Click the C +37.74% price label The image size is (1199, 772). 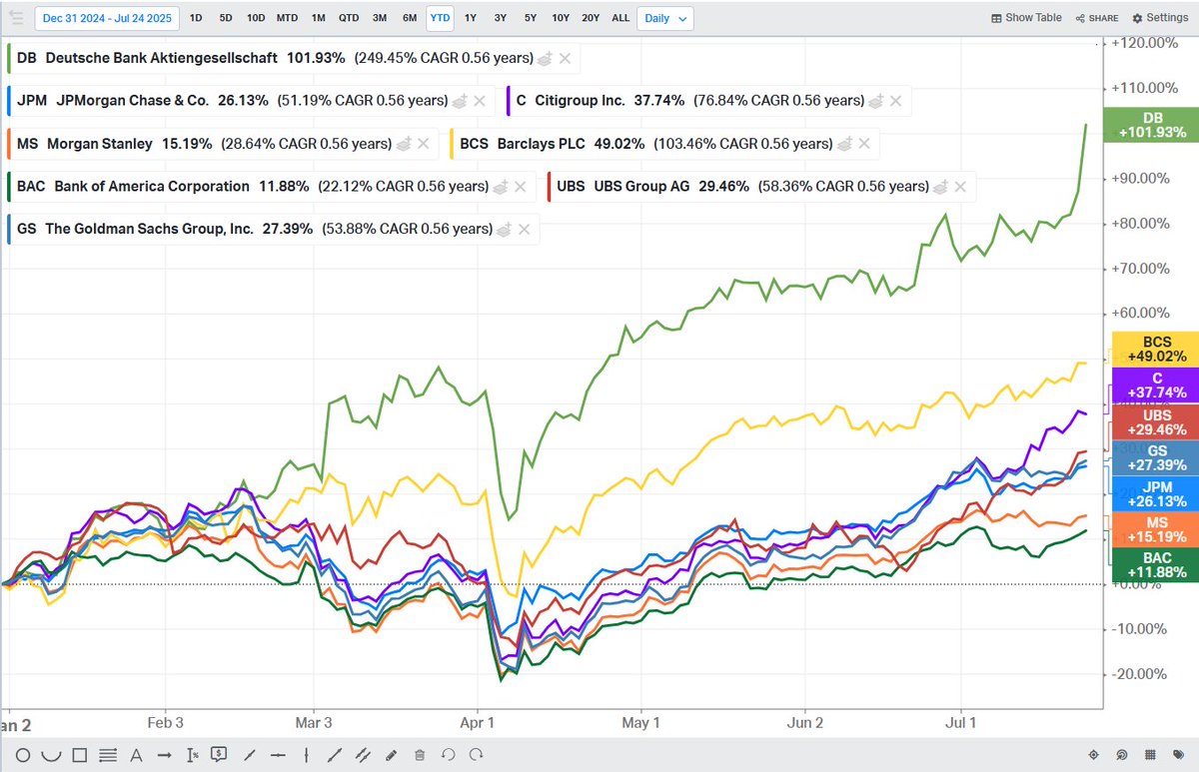pyautogui.click(x=1156, y=385)
